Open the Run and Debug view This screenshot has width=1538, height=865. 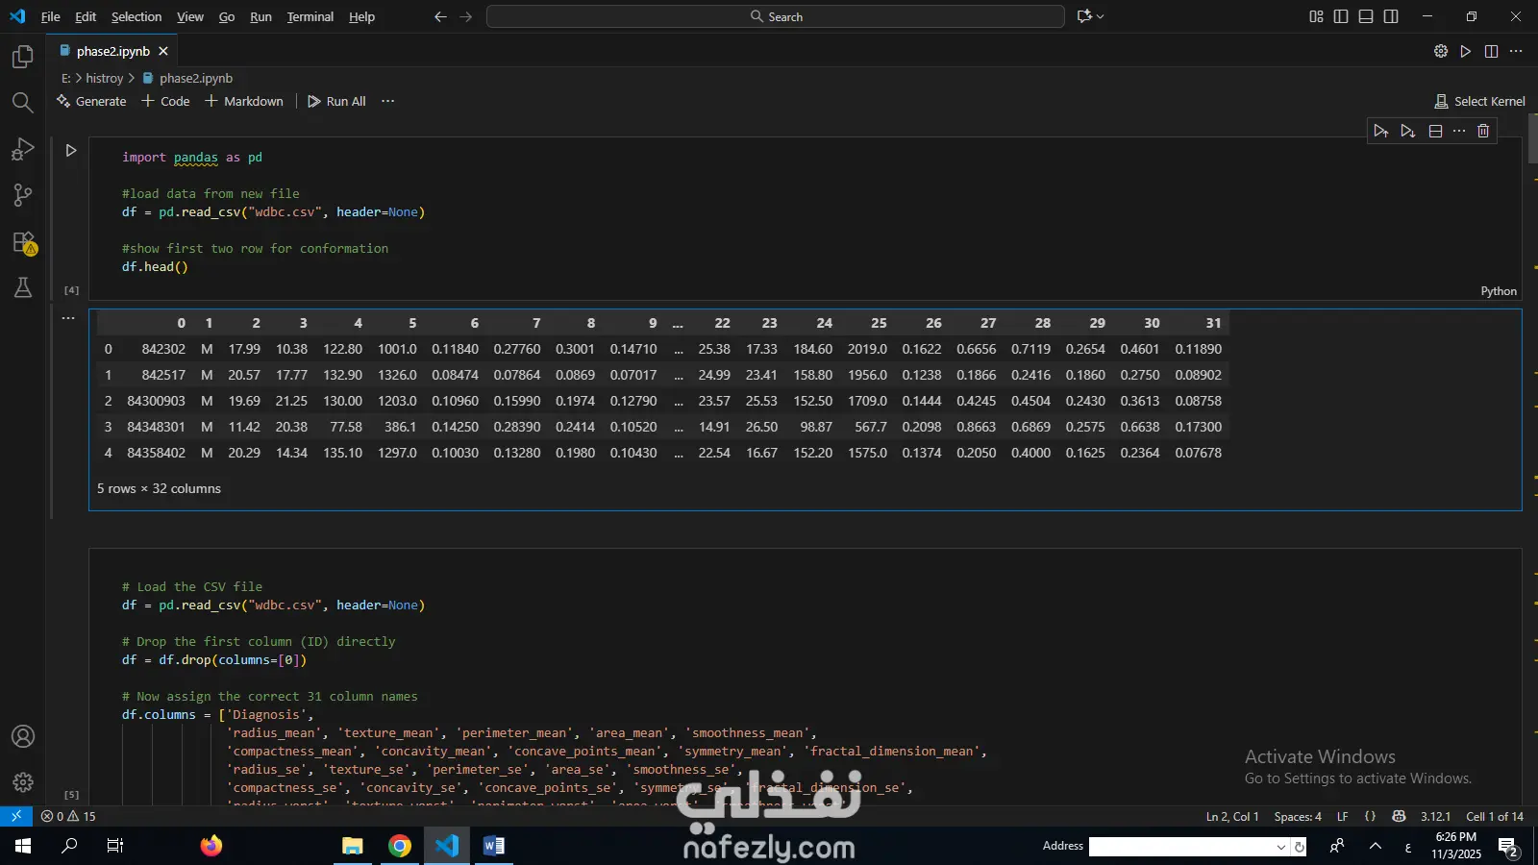23,149
